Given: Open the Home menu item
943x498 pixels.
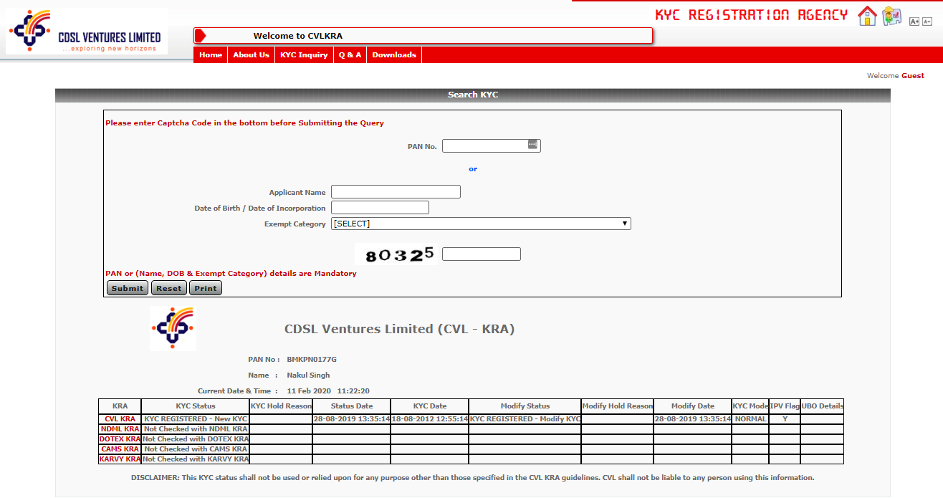Looking at the screenshot, I should click(211, 55).
